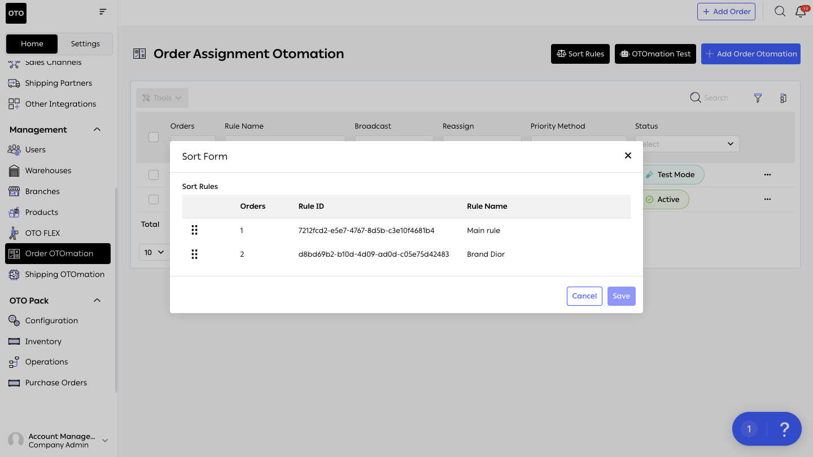Go to Warehouses in sidebar

pyautogui.click(x=49, y=170)
